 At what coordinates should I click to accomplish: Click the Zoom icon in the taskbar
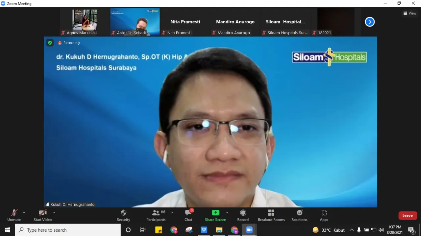[249, 230]
